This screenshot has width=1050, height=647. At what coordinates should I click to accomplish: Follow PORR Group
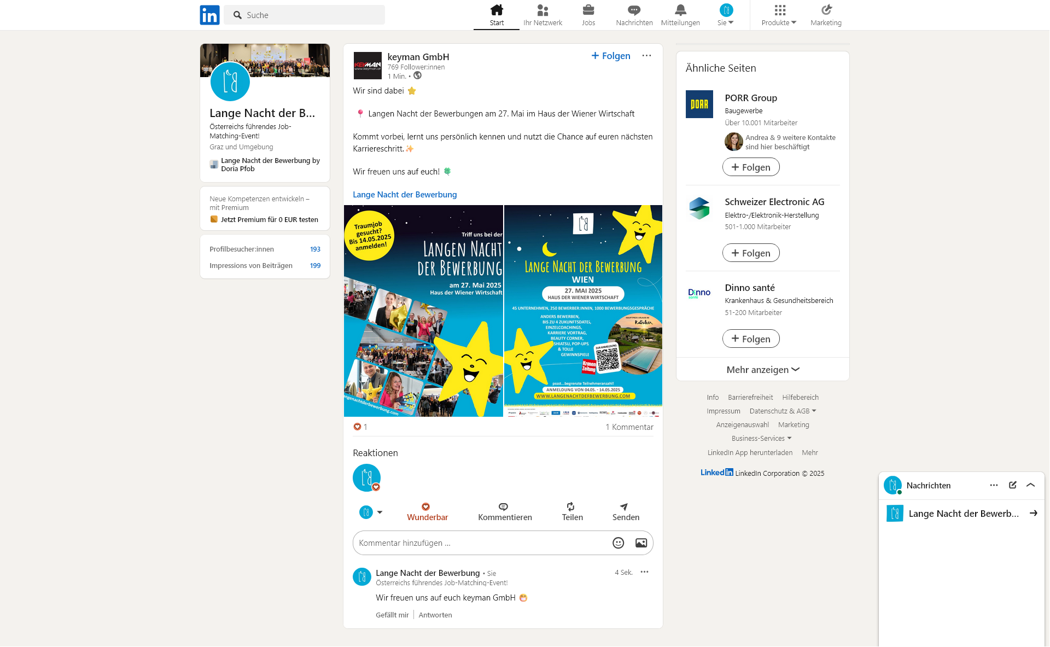coord(751,167)
